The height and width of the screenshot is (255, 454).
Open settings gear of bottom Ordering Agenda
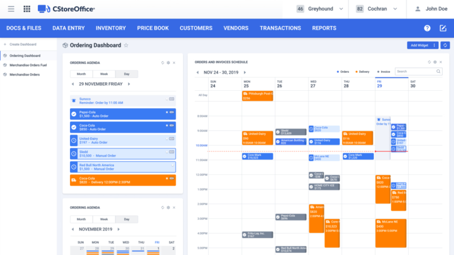[168, 208]
